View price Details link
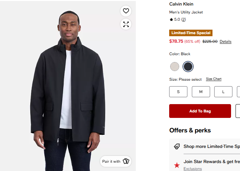This screenshot has width=240, height=171. [226, 41]
